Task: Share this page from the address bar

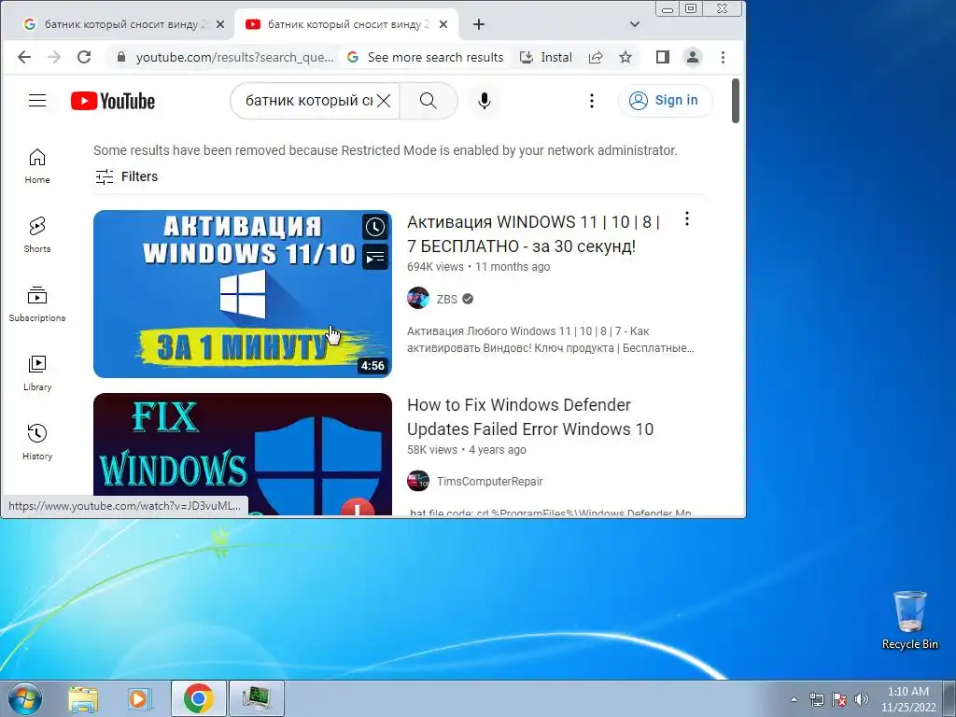Action: pyautogui.click(x=596, y=57)
